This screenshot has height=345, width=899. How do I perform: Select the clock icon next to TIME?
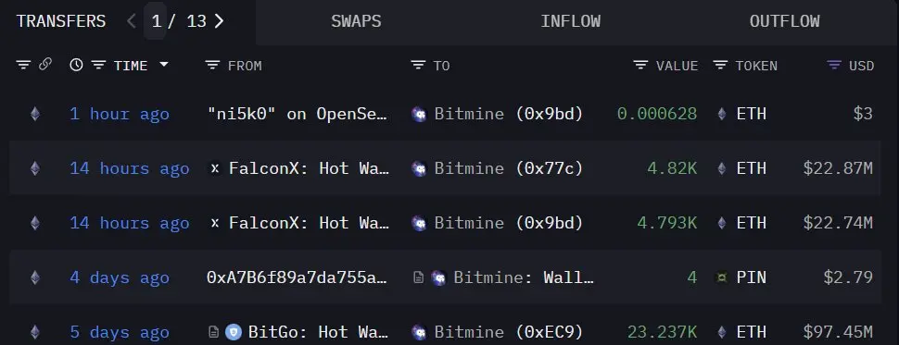pyautogui.click(x=76, y=66)
